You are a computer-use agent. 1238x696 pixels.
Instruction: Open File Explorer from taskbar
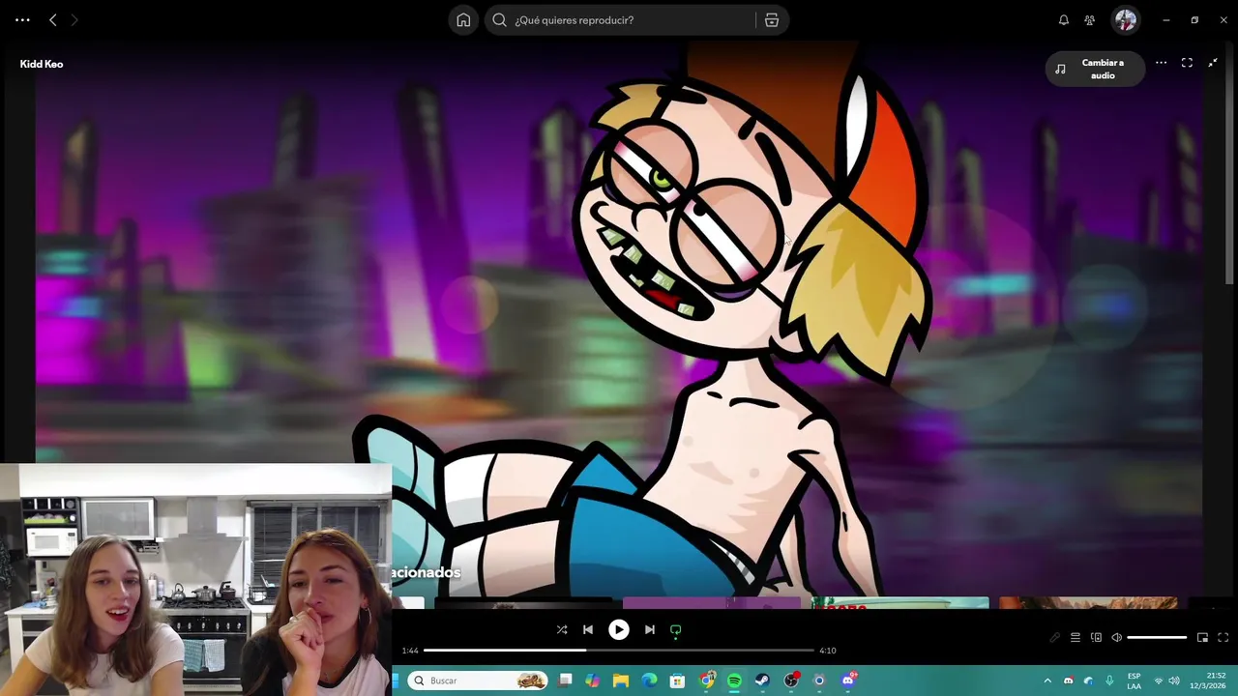click(x=621, y=681)
